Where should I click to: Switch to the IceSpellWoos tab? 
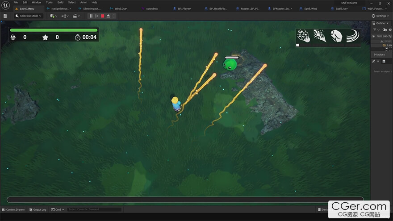[x=59, y=8]
